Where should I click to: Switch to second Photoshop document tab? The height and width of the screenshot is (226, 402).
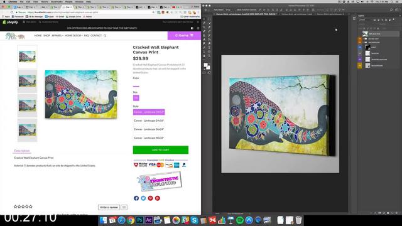click(x=297, y=14)
